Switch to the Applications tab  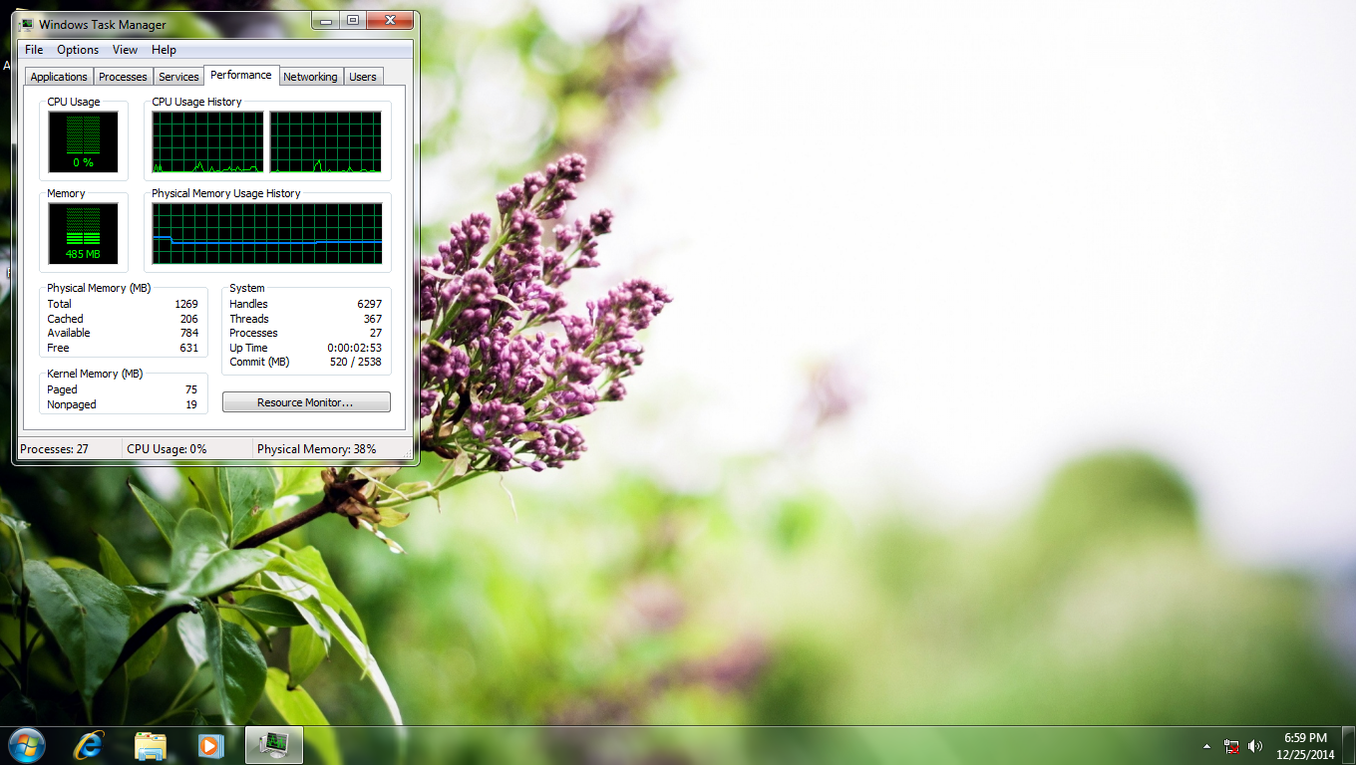point(59,77)
